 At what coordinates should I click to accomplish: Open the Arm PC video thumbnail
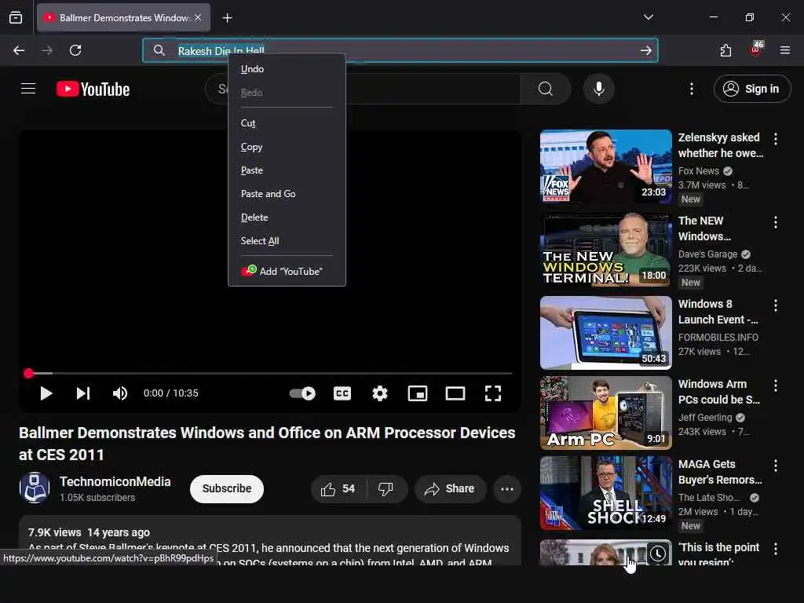(605, 413)
